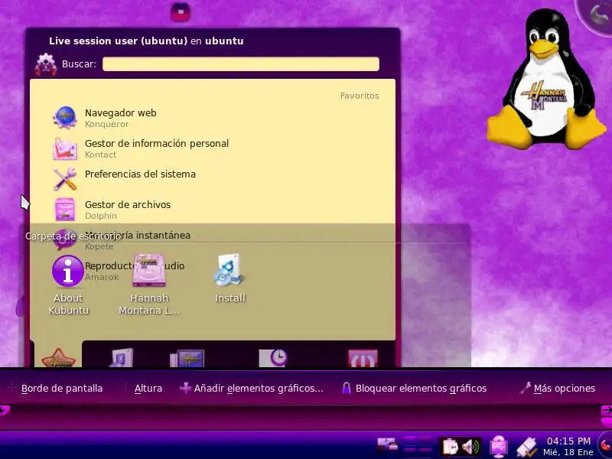Viewport: 612px width, 459px height.
Task: Click the clock showing 04:15 PM
Action: point(568,447)
